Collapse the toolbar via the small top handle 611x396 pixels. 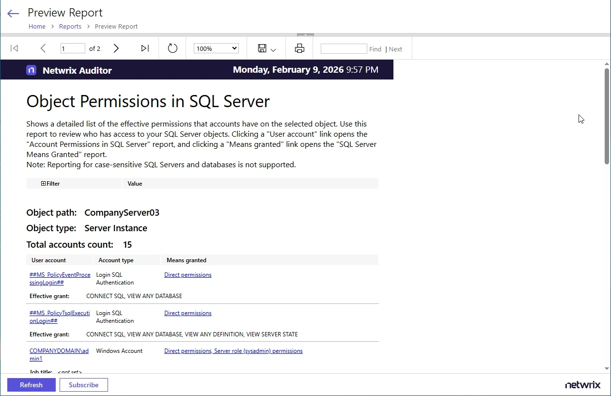(x=305, y=35)
